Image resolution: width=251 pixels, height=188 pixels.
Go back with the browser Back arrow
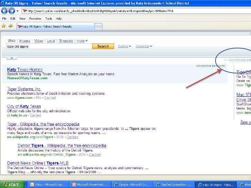pyautogui.click(x=4, y=11)
